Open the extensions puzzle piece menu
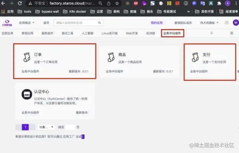 pyautogui.click(x=219, y=3)
